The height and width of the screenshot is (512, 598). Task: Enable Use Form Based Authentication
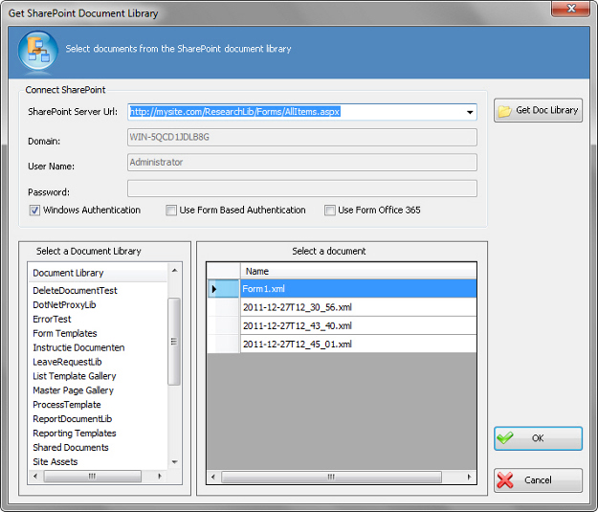click(x=171, y=211)
